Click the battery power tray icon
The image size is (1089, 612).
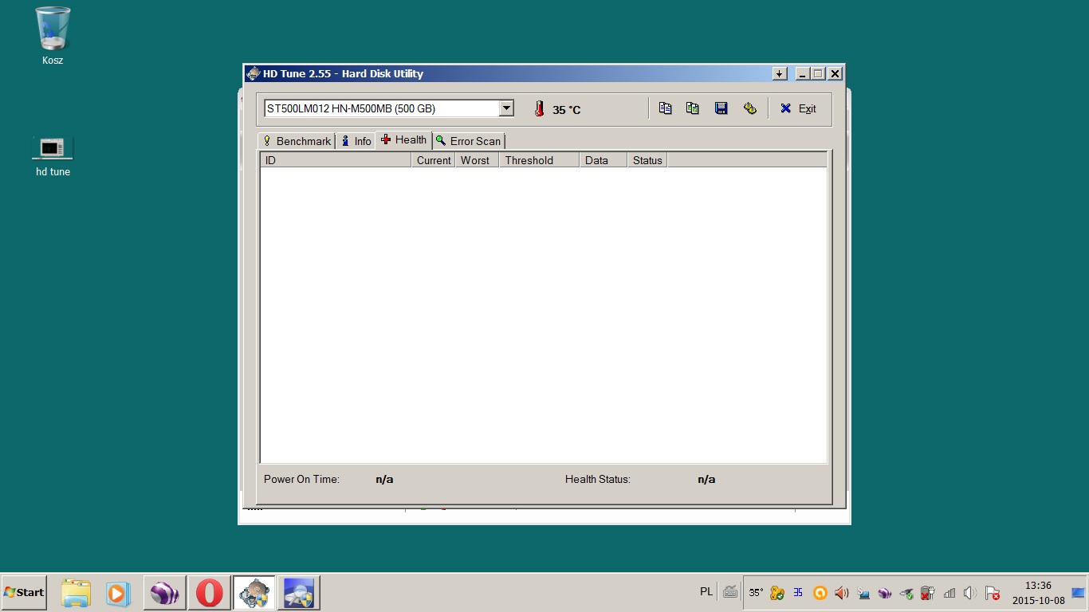[927, 593]
